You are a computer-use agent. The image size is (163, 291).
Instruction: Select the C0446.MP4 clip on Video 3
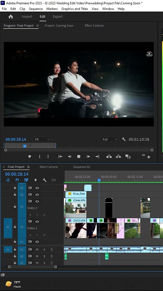coord(76,208)
